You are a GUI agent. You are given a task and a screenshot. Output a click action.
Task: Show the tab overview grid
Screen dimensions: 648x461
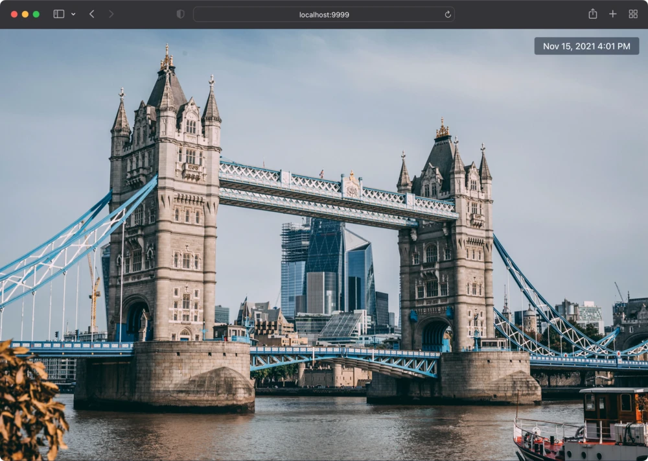(x=633, y=14)
